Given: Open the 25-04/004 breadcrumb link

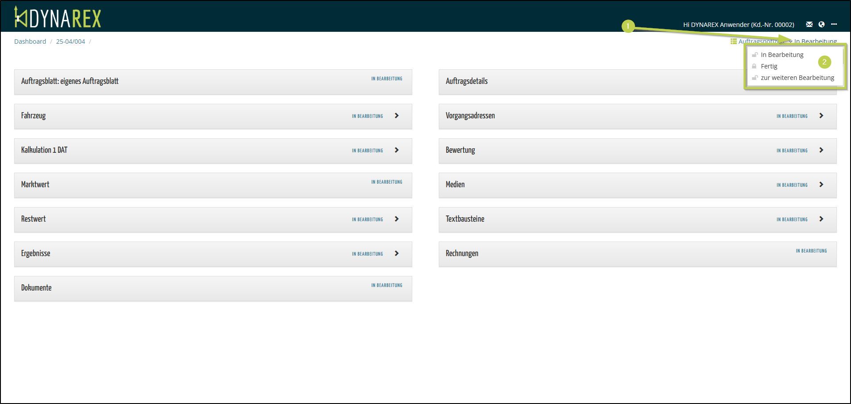Looking at the screenshot, I should click(x=70, y=42).
